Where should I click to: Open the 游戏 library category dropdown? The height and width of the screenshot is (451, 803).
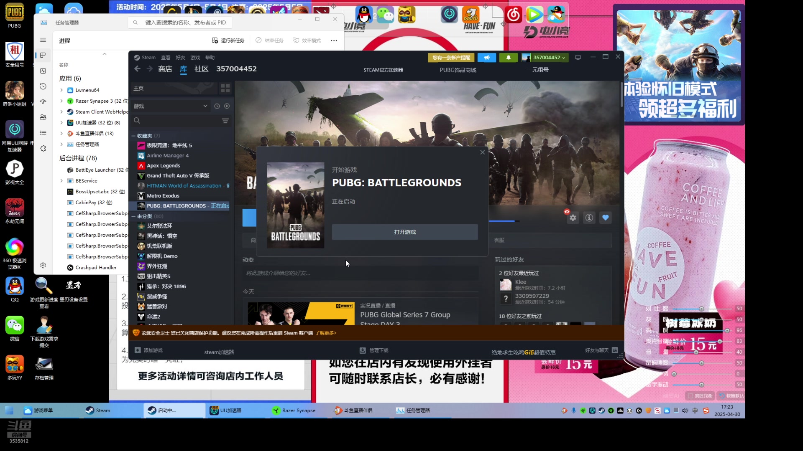(x=171, y=106)
